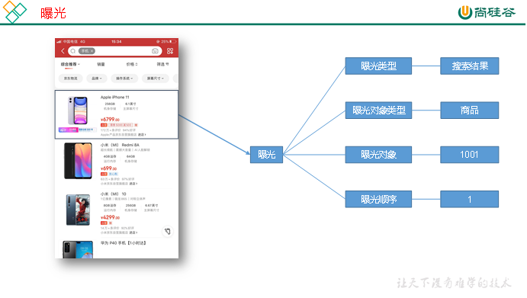Click the Apple iPhone 11 title
The width and height of the screenshot is (527, 298).
pyautogui.click(x=114, y=97)
